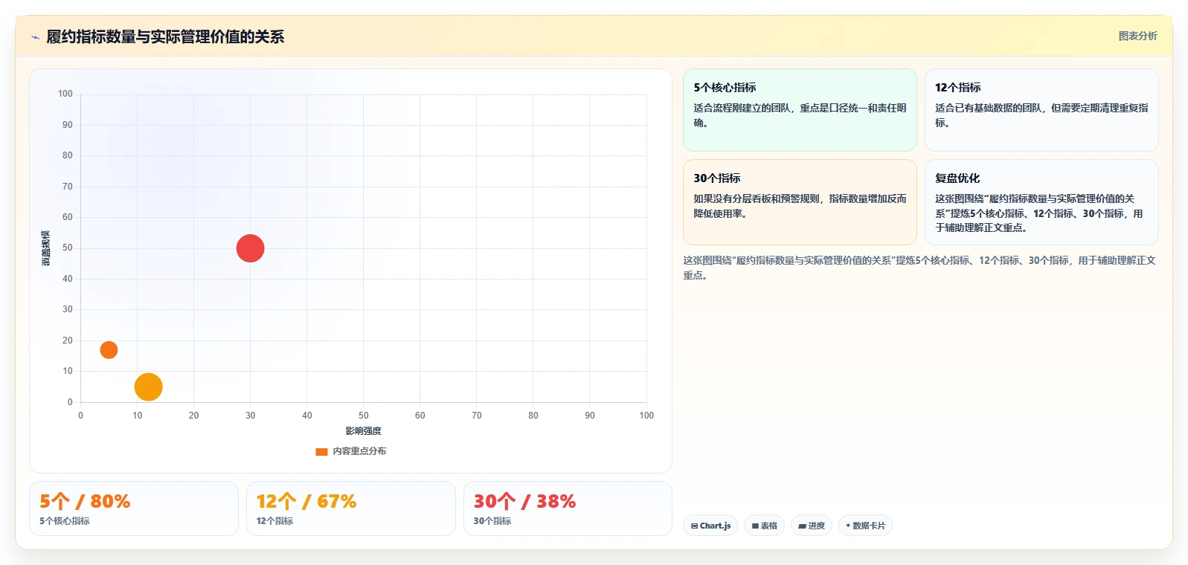Click the text 适合已有基础数据的团队

click(x=988, y=108)
